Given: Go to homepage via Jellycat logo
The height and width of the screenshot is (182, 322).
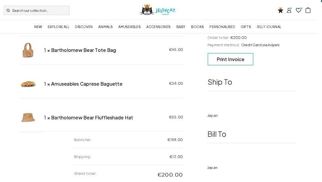Looking at the screenshot, I should 158,10.
